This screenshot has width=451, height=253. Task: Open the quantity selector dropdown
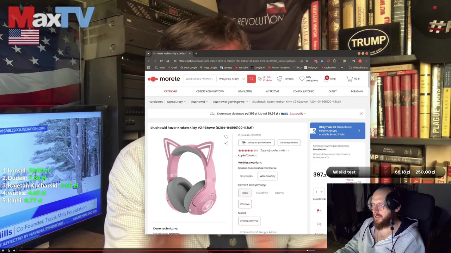pos(319,192)
